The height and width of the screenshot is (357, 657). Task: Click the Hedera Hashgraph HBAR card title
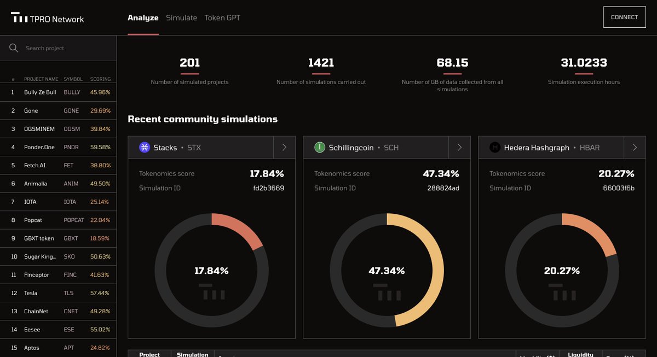[552, 148]
